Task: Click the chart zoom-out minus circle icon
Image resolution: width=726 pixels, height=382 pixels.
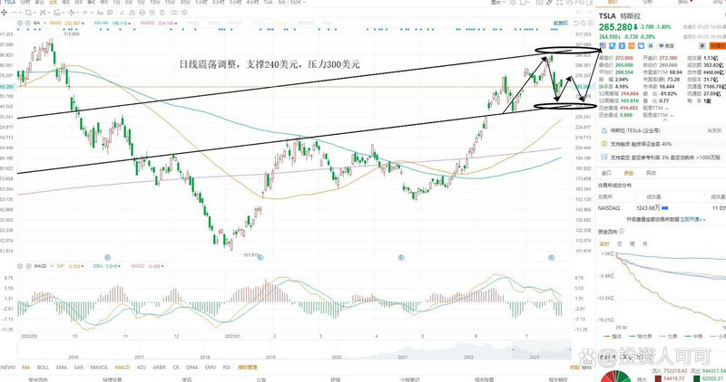Action: coord(583,23)
